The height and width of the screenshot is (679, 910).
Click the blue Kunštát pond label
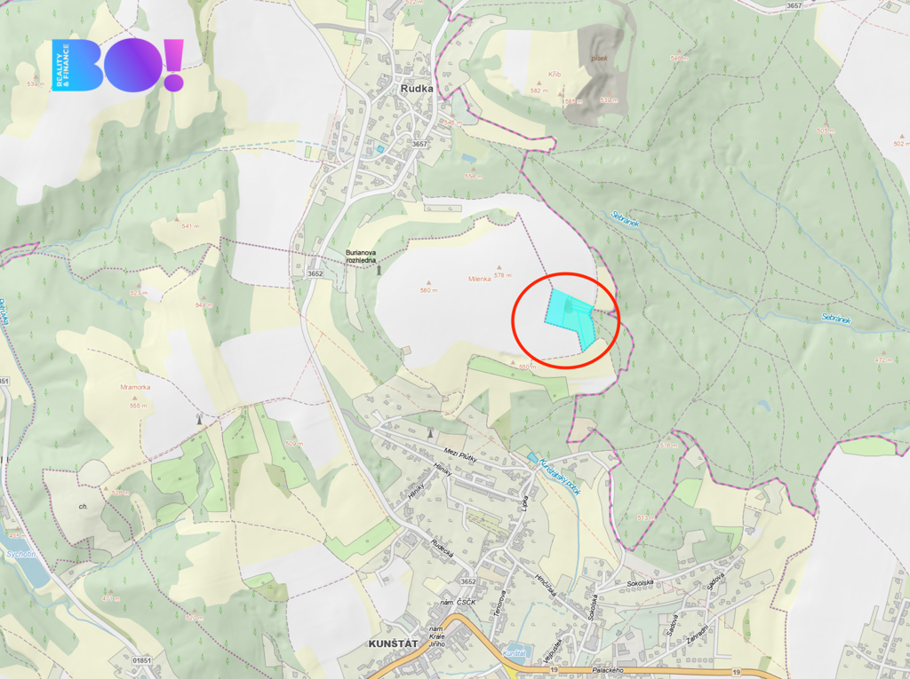tap(515, 653)
